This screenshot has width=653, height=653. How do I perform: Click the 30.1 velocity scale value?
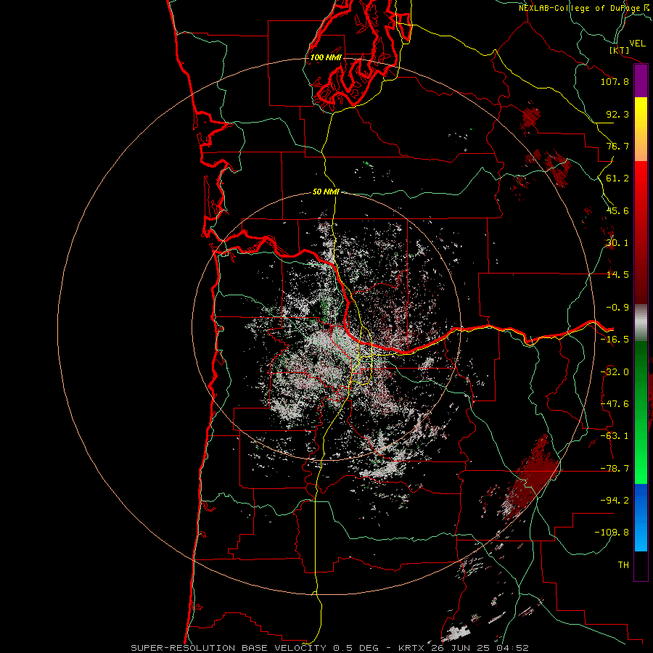tap(617, 243)
